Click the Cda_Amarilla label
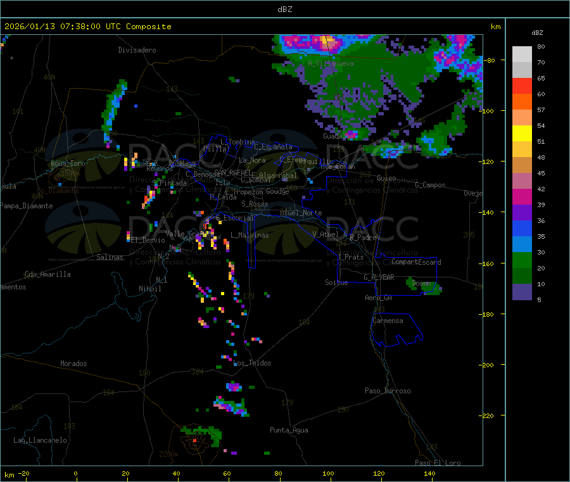This screenshot has height=482, width=570. coord(47,274)
